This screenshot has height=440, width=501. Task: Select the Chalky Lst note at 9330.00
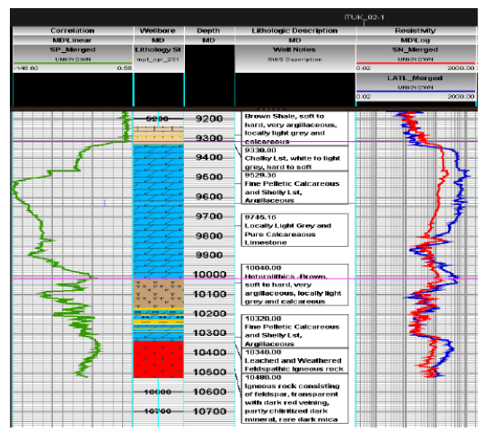coord(294,158)
